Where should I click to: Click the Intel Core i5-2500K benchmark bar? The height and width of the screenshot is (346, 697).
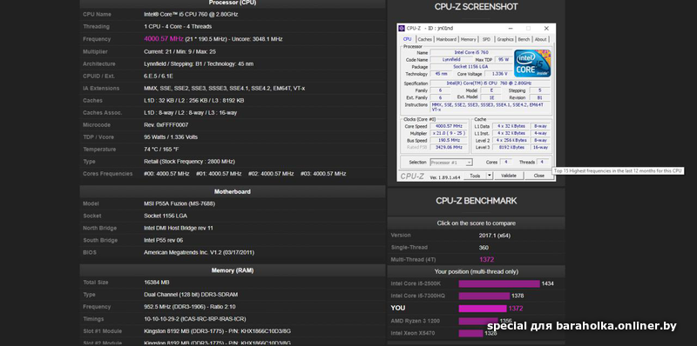tap(499, 283)
